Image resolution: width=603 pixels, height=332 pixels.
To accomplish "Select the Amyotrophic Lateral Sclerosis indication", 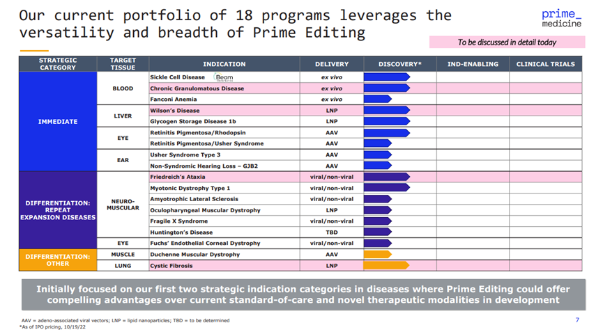I will point(194,199).
